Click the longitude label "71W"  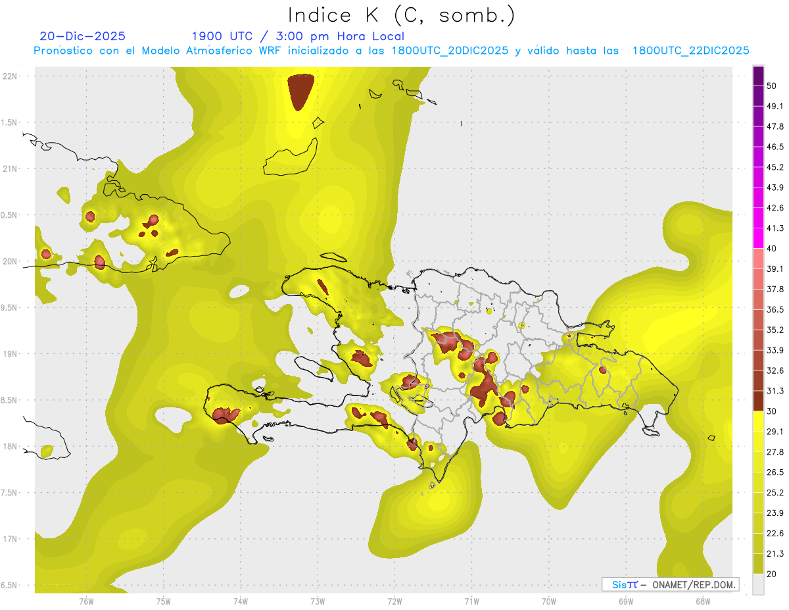471,601
